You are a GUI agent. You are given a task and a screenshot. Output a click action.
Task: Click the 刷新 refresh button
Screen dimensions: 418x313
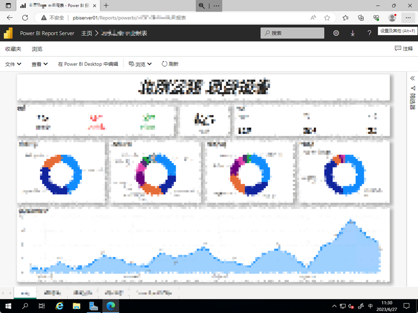tap(170, 64)
